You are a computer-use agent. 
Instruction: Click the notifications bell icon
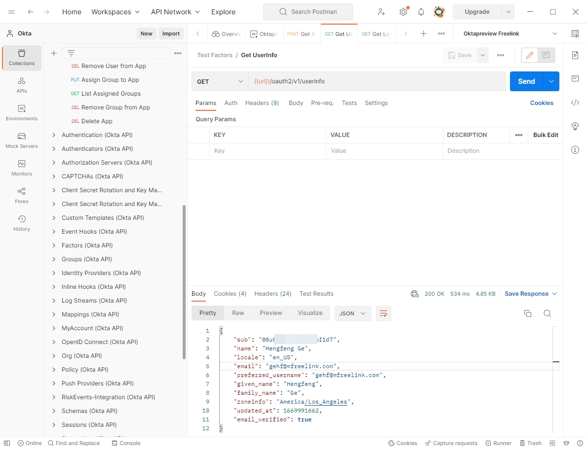[x=421, y=12]
